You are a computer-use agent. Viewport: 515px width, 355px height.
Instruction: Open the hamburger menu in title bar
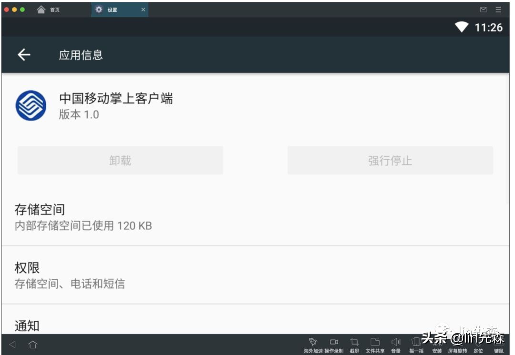point(498,10)
